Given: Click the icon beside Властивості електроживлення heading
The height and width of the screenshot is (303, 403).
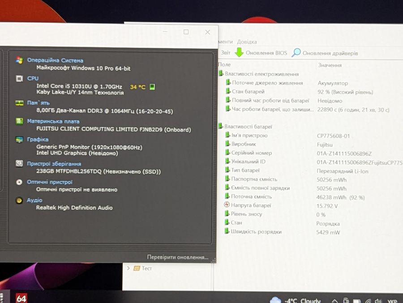Looking at the screenshot, I should [x=221, y=73].
